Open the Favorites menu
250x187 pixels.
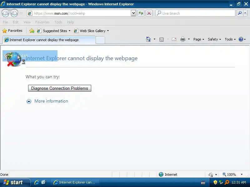(42, 22)
